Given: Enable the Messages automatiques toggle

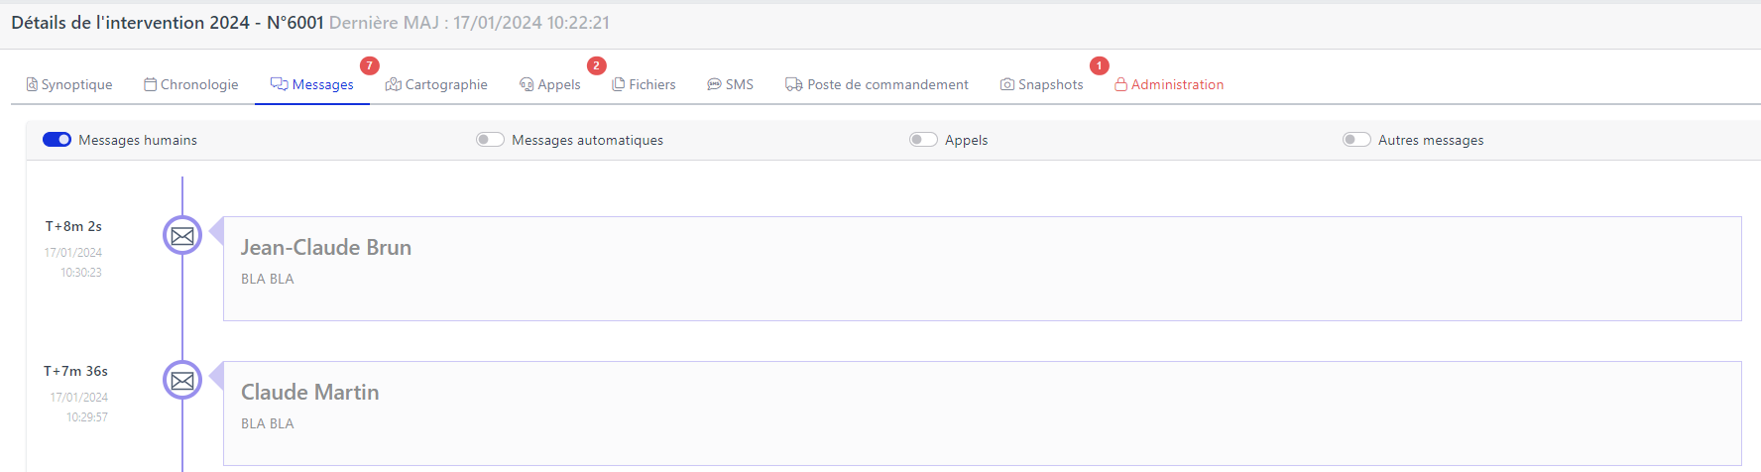Looking at the screenshot, I should tap(490, 140).
